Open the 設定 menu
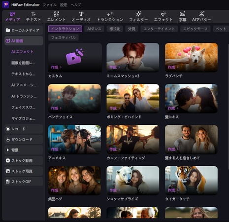The width and height of the screenshot is (229, 222). coord(64,5)
